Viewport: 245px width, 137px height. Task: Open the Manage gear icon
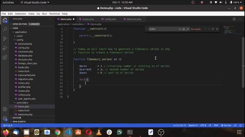5,119
